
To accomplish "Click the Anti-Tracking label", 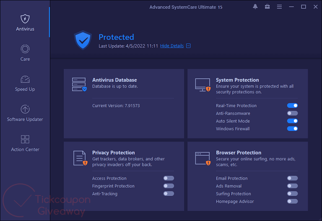I will 105,194.
